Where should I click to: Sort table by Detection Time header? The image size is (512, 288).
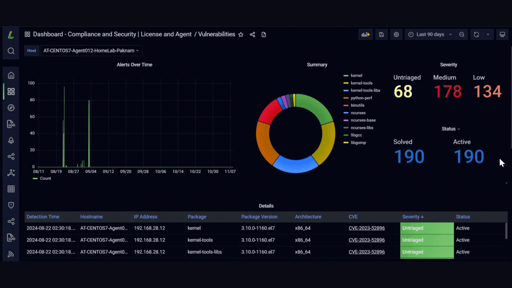pyautogui.click(x=43, y=217)
